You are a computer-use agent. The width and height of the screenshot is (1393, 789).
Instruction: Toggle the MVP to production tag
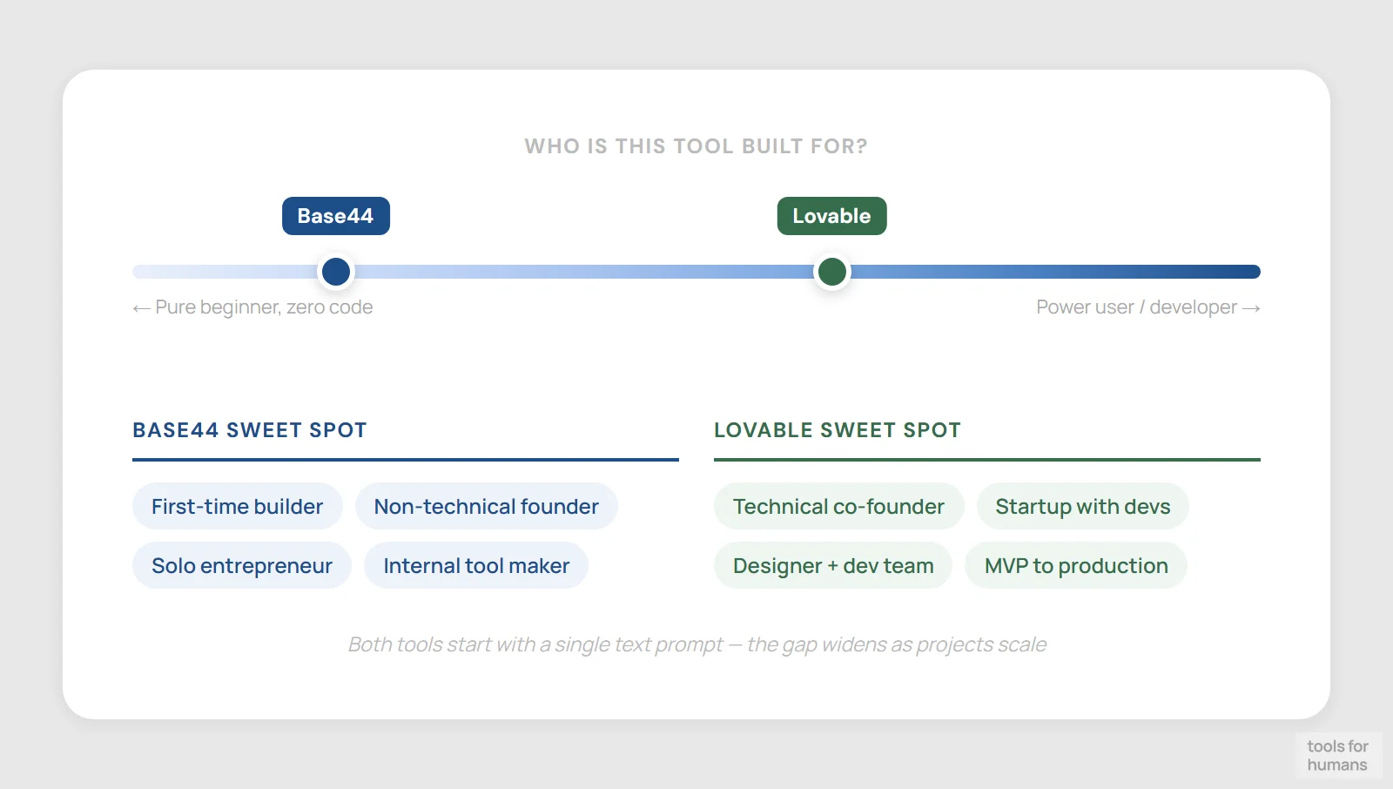(1076, 565)
